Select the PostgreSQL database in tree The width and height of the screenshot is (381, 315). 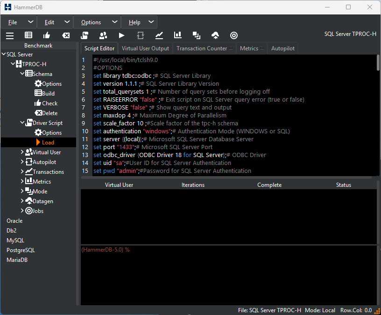pos(21,250)
